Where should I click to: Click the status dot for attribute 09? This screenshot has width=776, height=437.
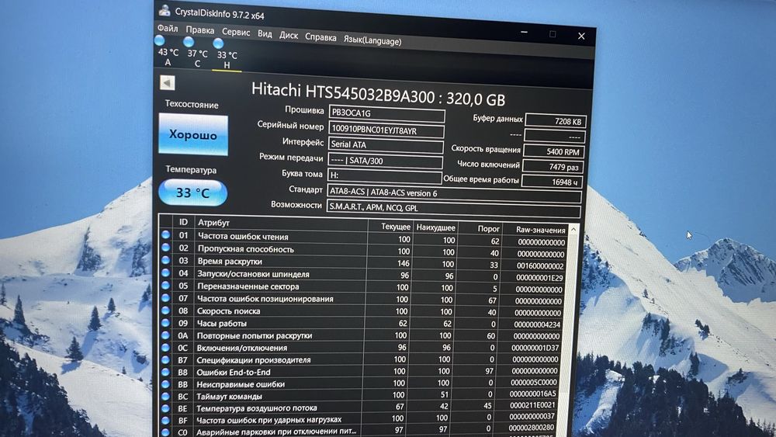coord(165,323)
